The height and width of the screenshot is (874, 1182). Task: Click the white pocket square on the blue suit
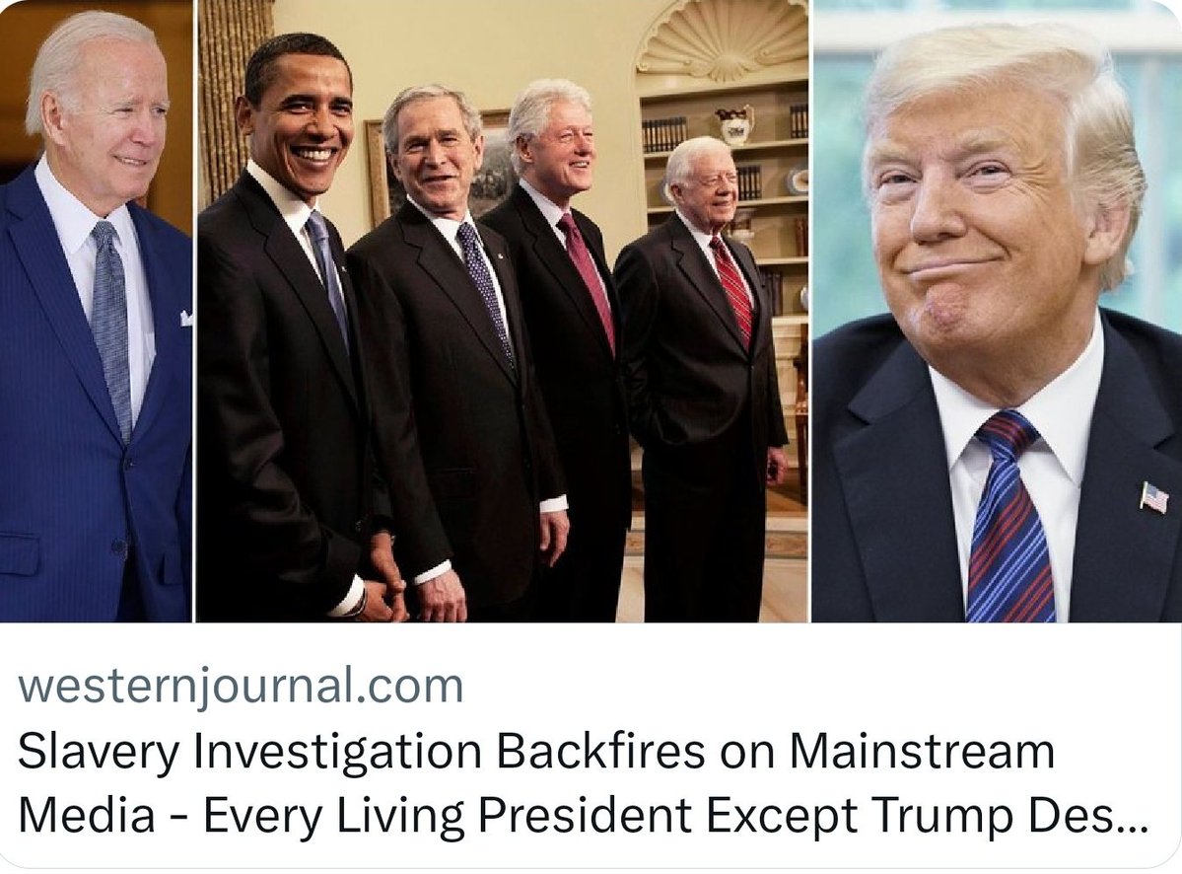[x=185, y=319]
